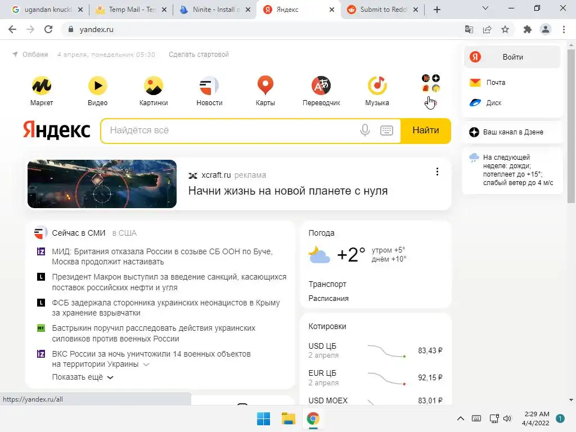576x432 pixels.
Task: Switch news region to в США
Action: tap(124, 233)
